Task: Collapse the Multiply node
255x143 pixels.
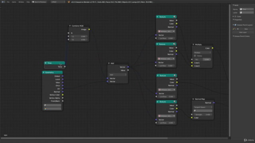Action: 193,44
